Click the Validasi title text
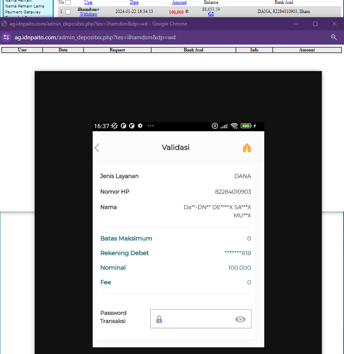 pos(175,148)
